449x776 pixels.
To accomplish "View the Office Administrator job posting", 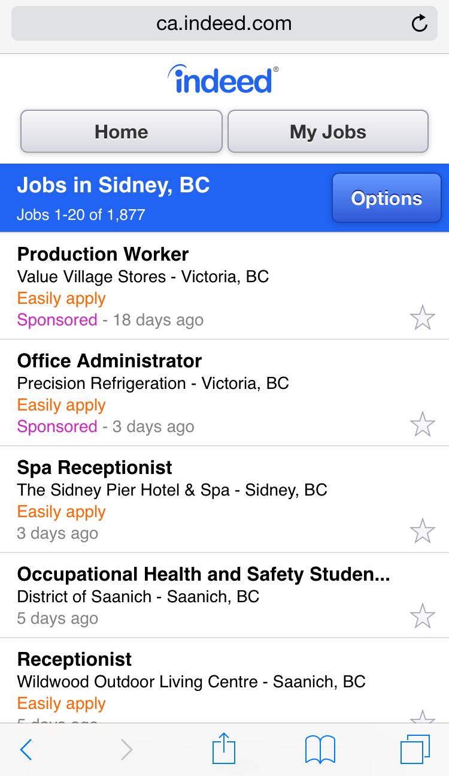I will (x=110, y=361).
